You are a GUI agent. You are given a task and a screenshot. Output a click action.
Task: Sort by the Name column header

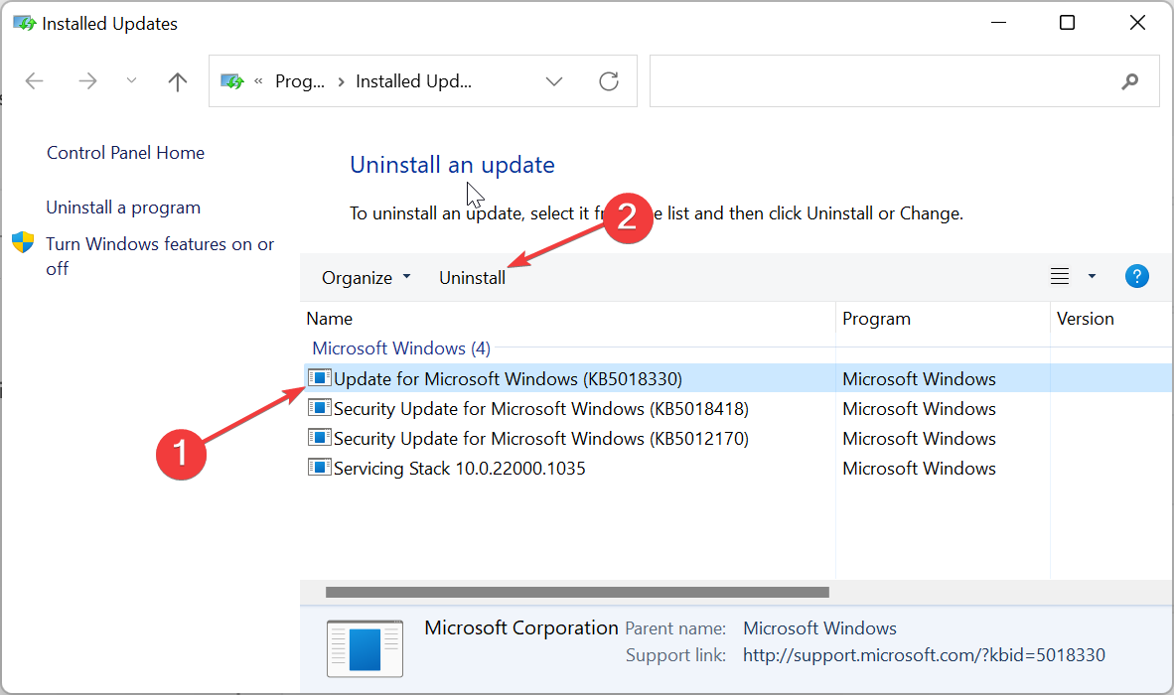(x=330, y=319)
